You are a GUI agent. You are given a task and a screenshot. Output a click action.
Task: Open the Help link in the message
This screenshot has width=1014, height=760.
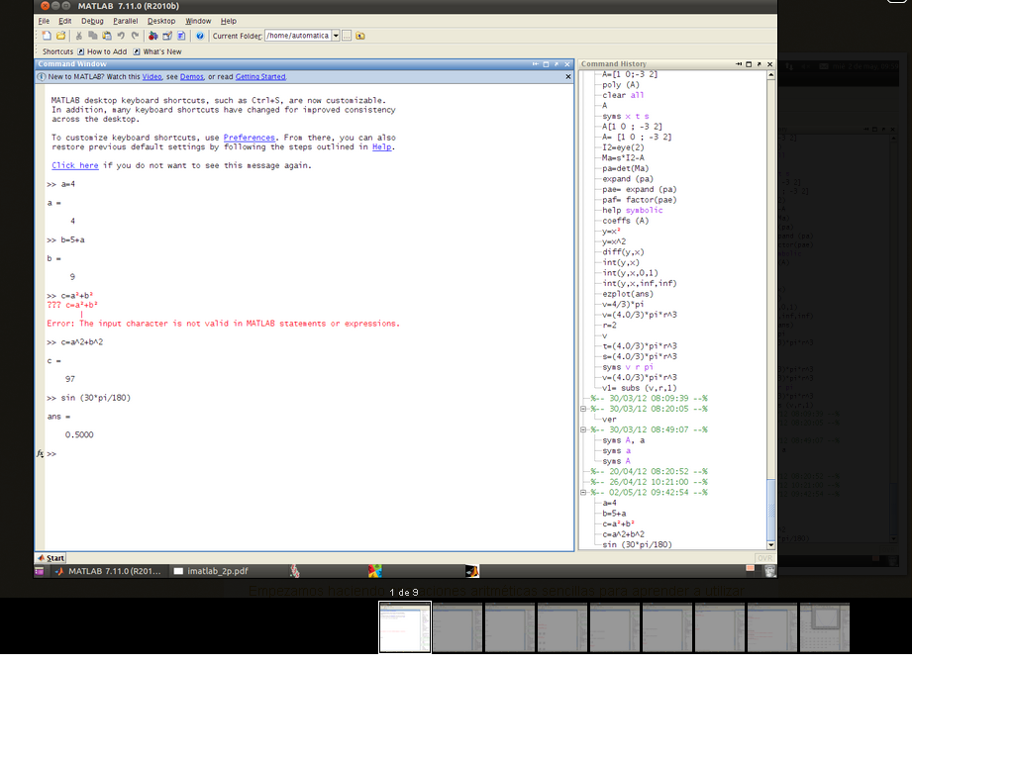(381, 146)
